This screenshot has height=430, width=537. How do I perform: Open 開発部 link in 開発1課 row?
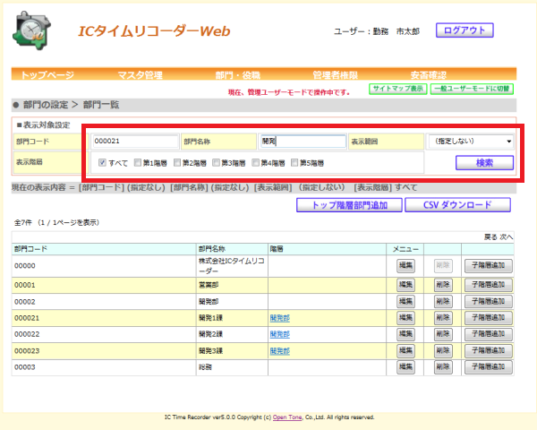[x=280, y=318]
